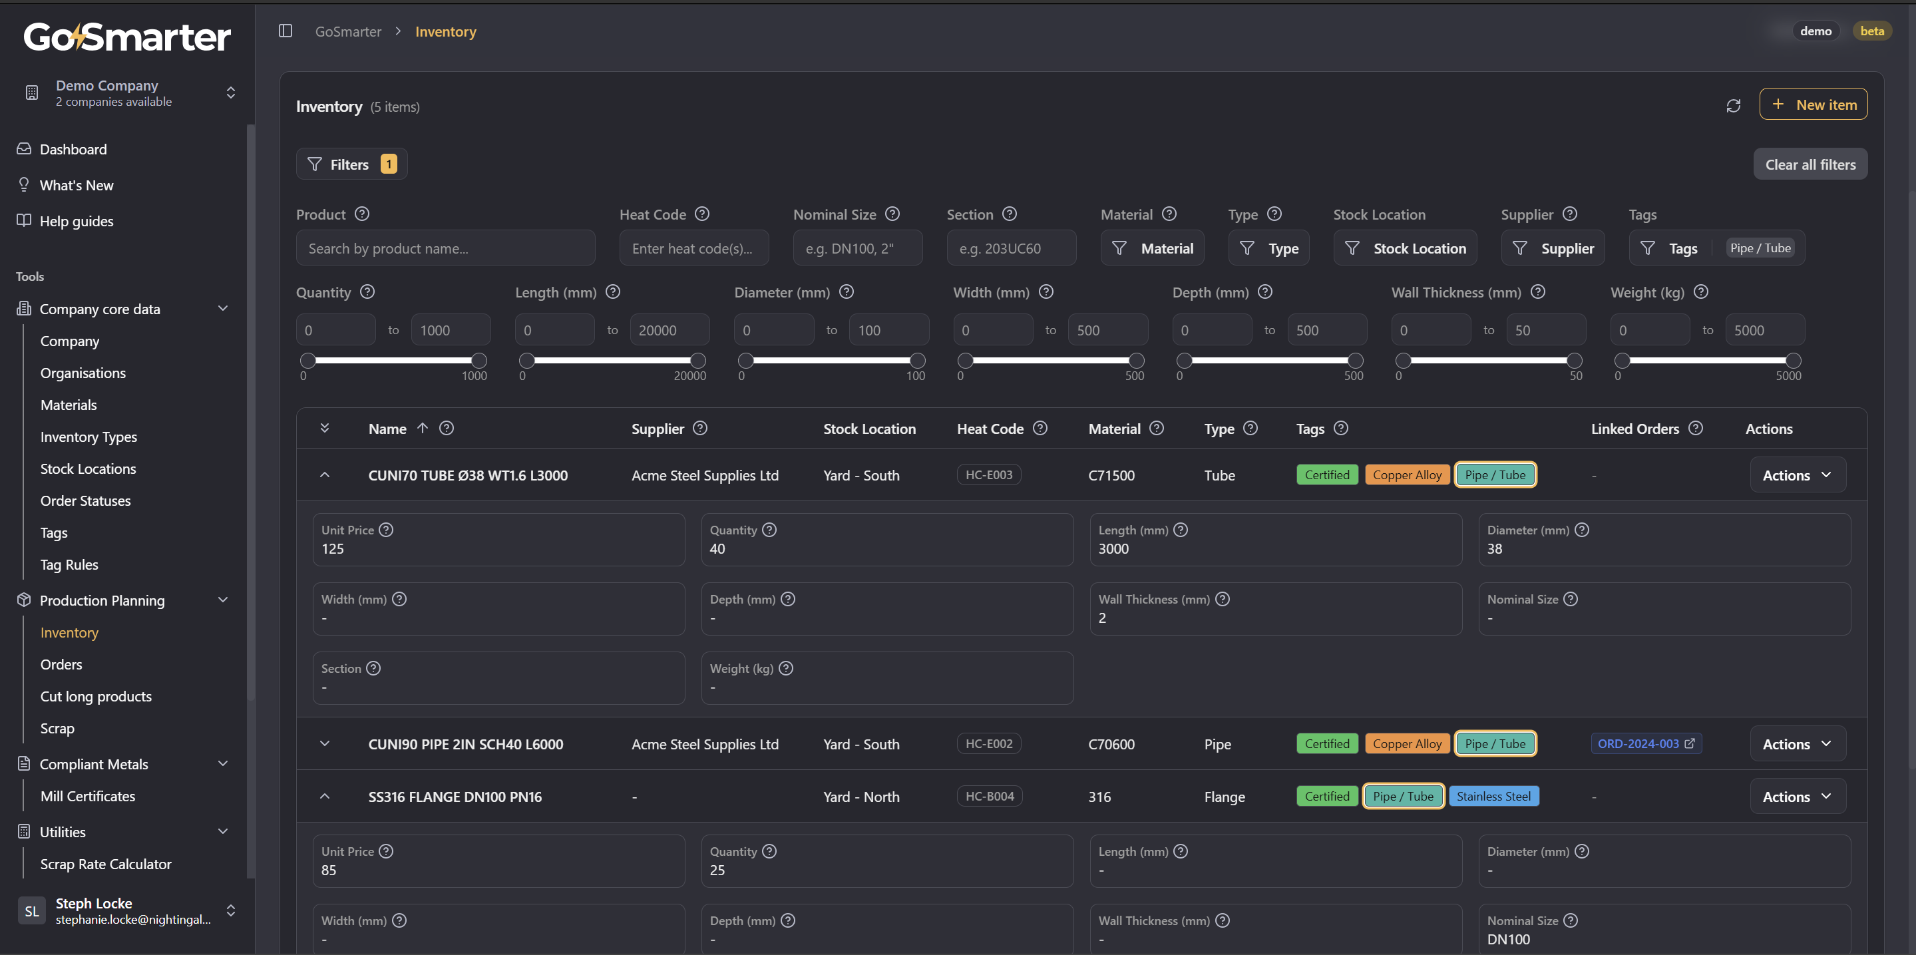1916x955 pixels.
Task: Open Mill Certificates page
Action: point(88,797)
